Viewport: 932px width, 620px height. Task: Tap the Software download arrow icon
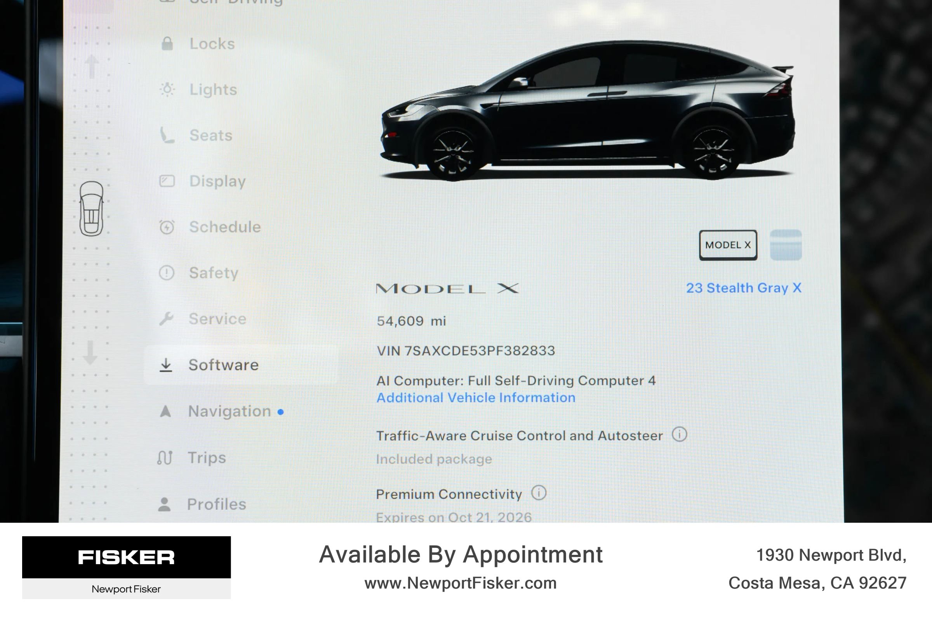click(165, 365)
